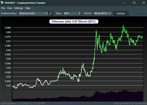147x105 pixels.
Task: Expand the Cryptocurrency dropdown showing Ethereum
Action: click(33, 13)
